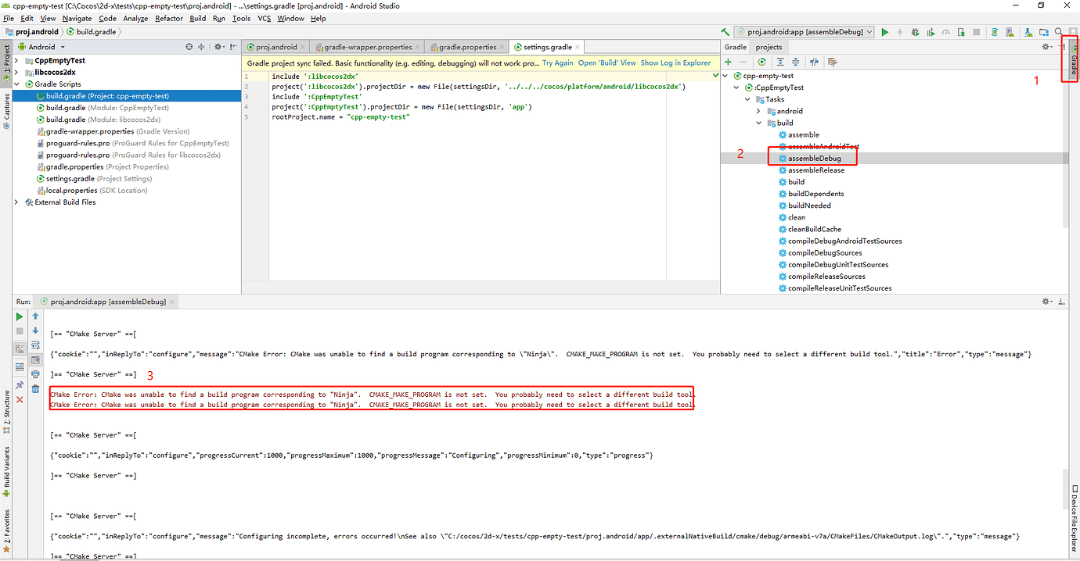Open the Build menu
Screen dimensions: 1080x561
tap(197, 18)
